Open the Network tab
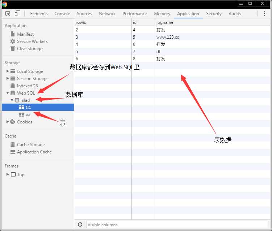The image size is (272, 231). [107, 14]
